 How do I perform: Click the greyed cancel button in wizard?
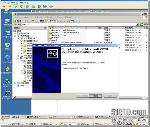[x=110, y=96]
